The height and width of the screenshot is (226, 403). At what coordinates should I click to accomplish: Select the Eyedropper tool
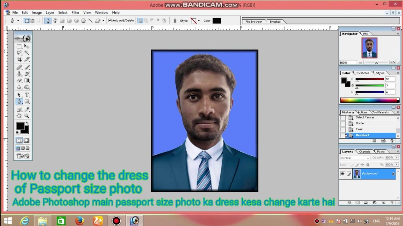coord(27,109)
